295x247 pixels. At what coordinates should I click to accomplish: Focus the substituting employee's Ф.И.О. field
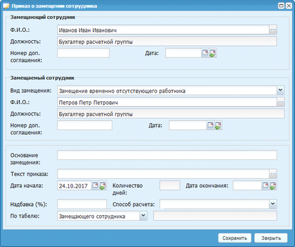[163, 30]
